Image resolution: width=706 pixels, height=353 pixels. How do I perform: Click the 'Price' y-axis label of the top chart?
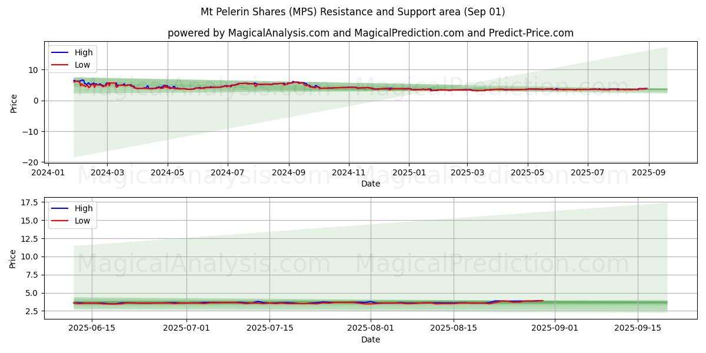(14, 102)
